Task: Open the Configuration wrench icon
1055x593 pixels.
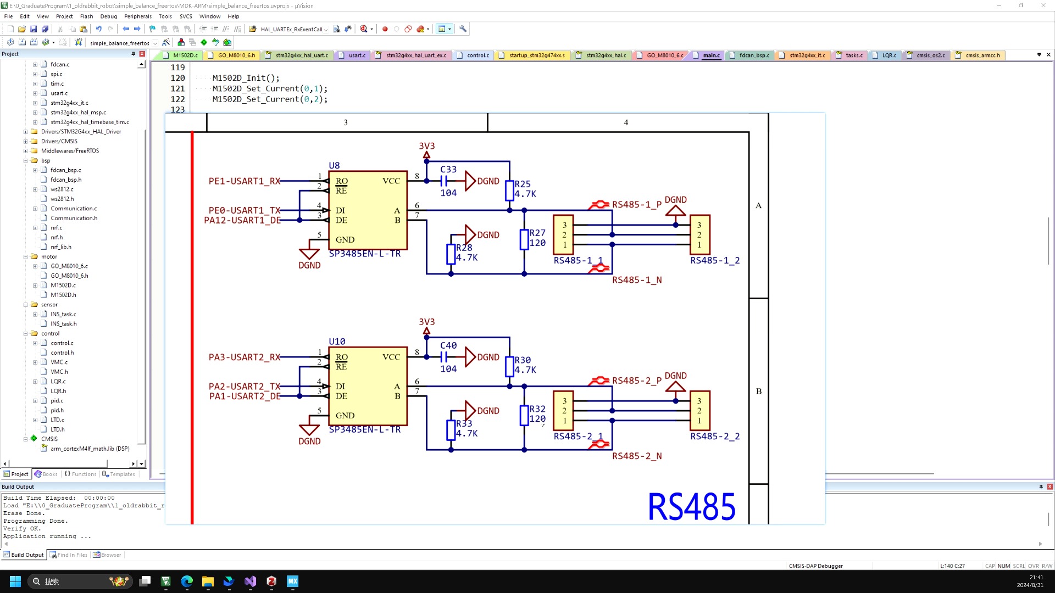Action: click(463, 29)
